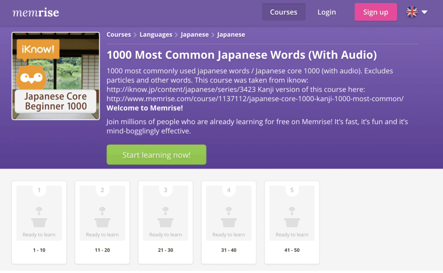The height and width of the screenshot is (273, 443).
Task: Click the number 2 level badge
Action: coord(102,190)
